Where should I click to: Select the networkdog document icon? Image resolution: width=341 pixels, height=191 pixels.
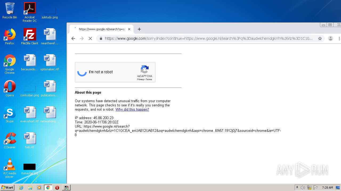point(50,115)
